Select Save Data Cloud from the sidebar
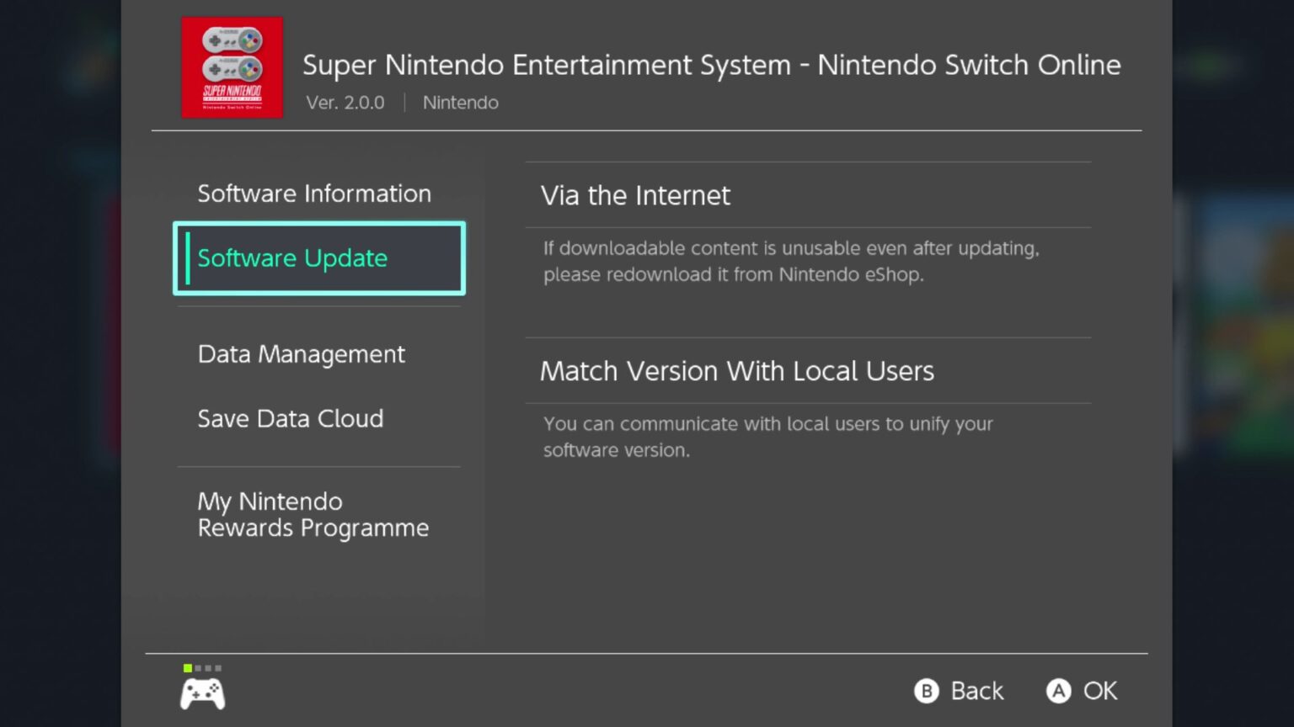This screenshot has width=1294, height=727. [x=291, y=418]
